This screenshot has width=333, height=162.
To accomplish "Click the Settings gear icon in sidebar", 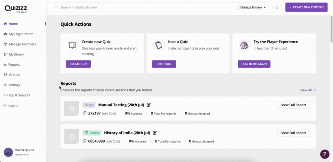I will 5,85.
